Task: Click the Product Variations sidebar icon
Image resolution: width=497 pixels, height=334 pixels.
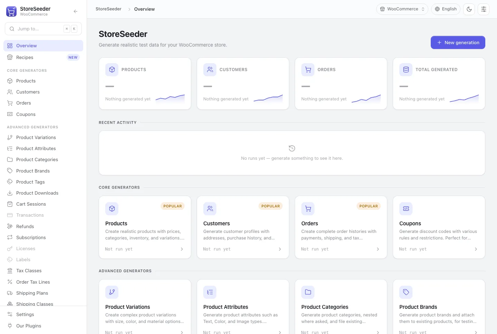Action: click(10, 137)
